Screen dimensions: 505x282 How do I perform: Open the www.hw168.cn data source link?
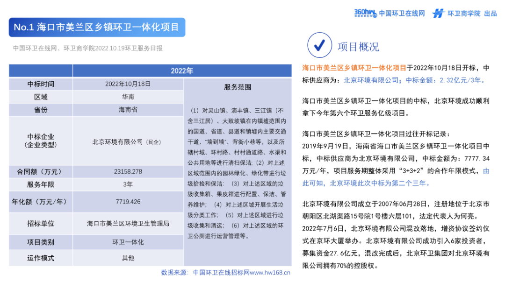tap(270, 273)
